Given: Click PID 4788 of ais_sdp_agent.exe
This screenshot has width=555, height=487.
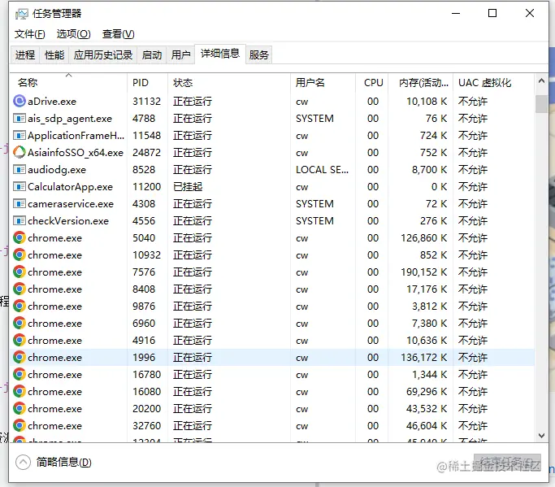Looking at the screenshot, I should (144, 119).
